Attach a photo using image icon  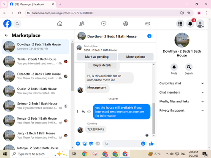(x=84, y=144)
